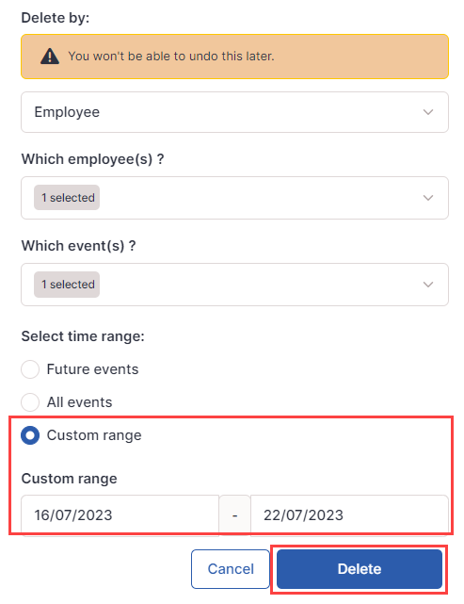464x604 pixels.
Task: Click the Custom range option label
Action: (94, 435)
